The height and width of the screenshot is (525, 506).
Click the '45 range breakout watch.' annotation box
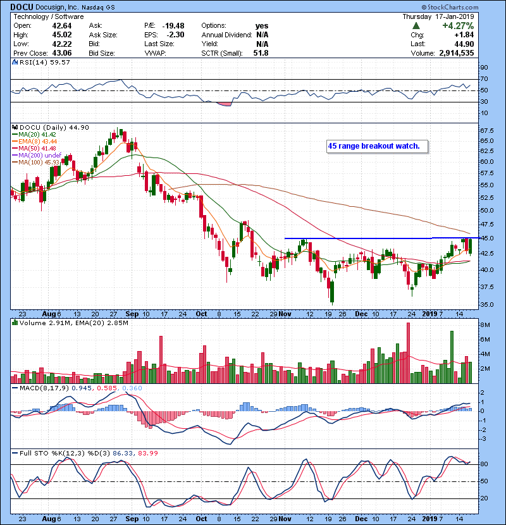tap(378, 146)
